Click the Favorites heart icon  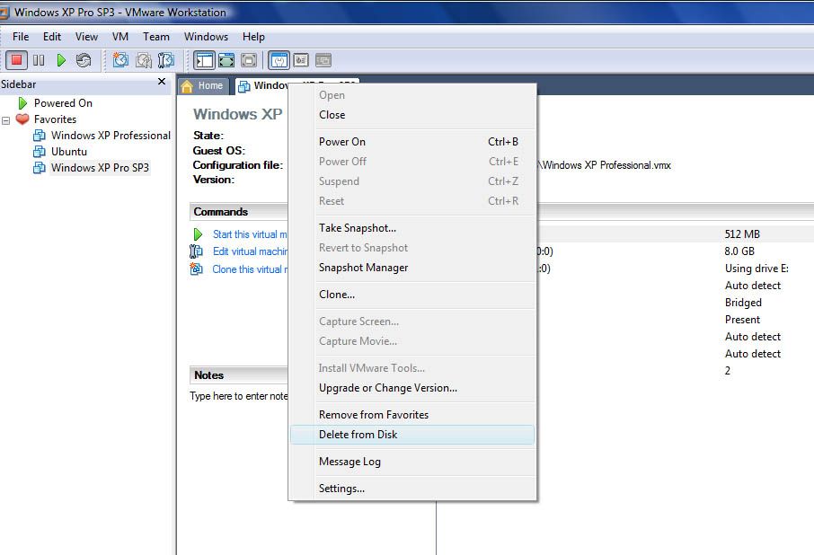(x=22, y=119)
